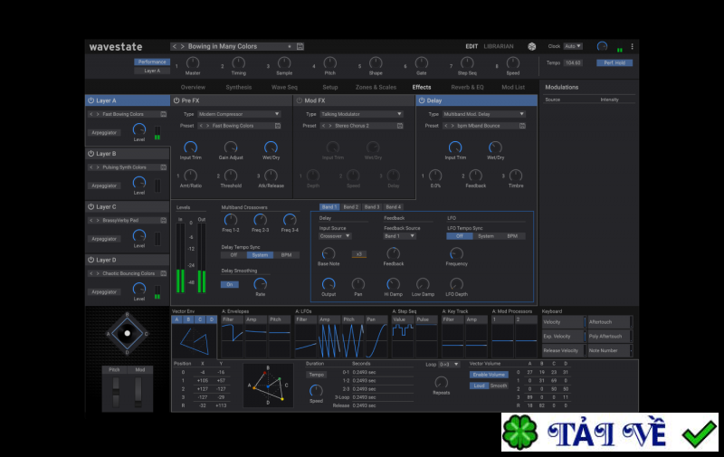The height and width of the screenshot is (457, 724).
Task: Select next Layer B program arrow
Action: [98, 167]
